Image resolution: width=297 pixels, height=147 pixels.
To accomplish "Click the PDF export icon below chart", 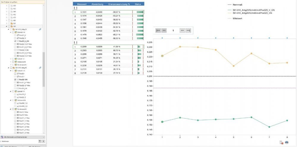I will (281, 142).
